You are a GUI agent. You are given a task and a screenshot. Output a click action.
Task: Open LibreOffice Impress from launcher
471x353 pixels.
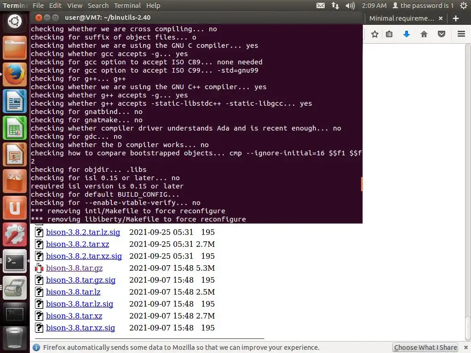14,154
